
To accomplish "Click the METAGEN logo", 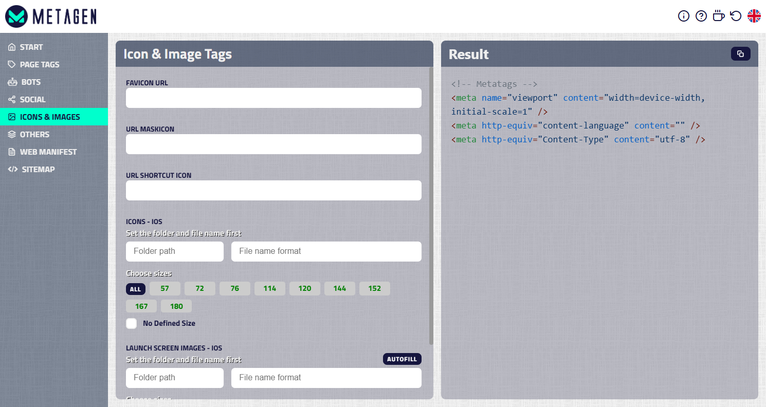I will click(x=51, y=16).
